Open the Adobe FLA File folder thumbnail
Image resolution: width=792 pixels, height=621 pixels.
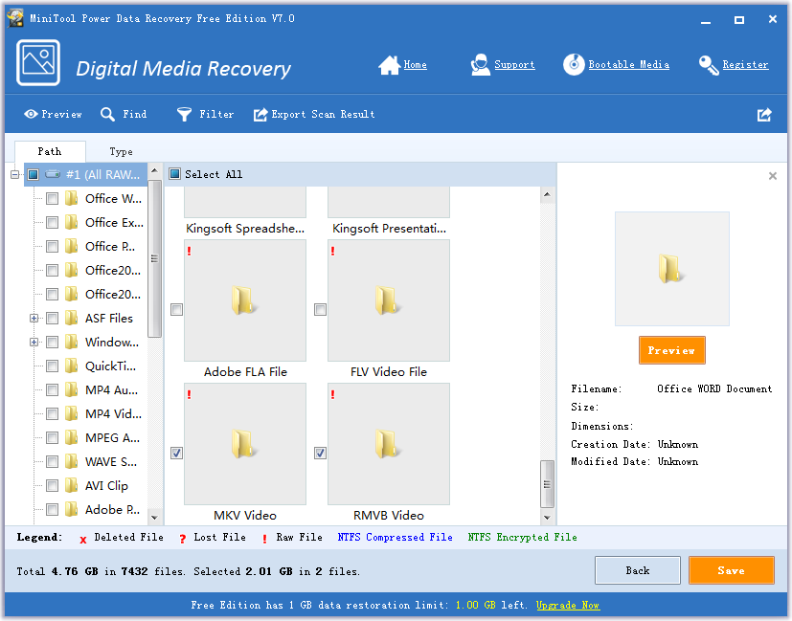pyautogui.click(x=245, y=300)
